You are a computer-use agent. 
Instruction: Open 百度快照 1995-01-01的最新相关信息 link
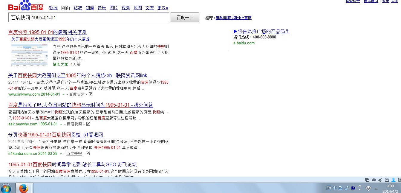(48, 32)
